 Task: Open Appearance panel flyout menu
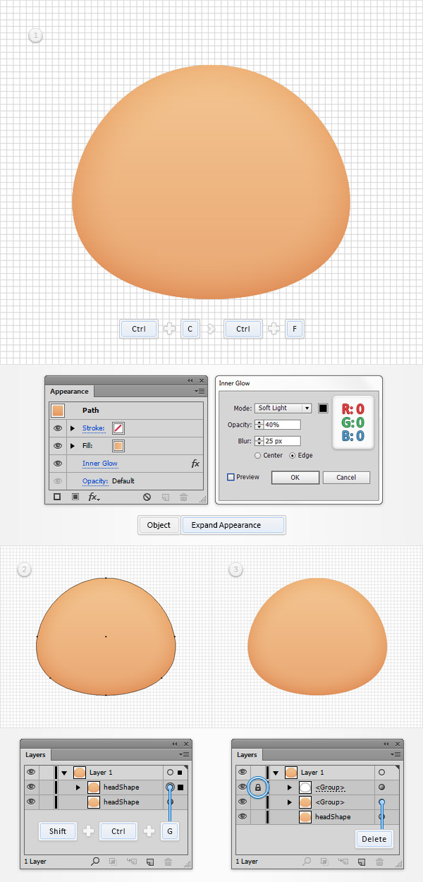tap(200, 391)
